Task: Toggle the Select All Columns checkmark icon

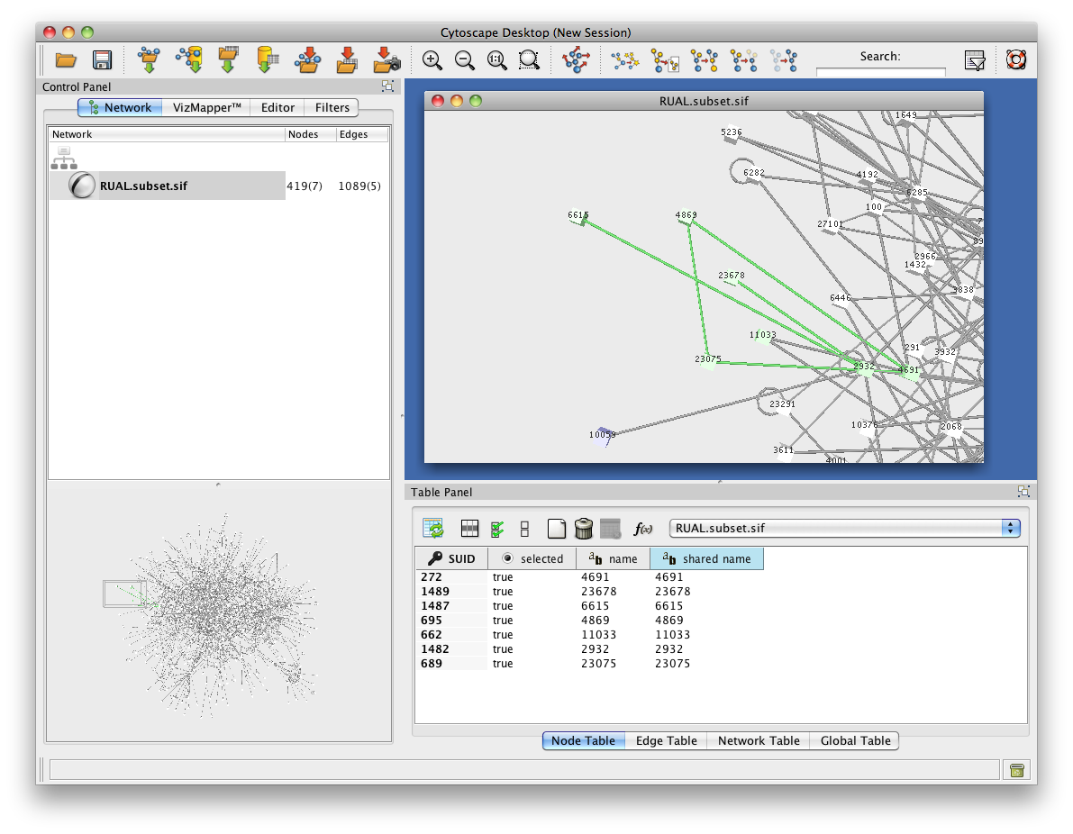Action: tap(497, 529)
